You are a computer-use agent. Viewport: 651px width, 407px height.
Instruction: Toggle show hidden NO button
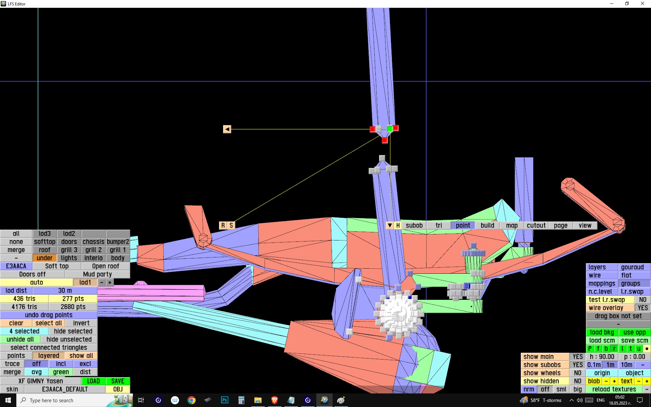tap(577, 381)
